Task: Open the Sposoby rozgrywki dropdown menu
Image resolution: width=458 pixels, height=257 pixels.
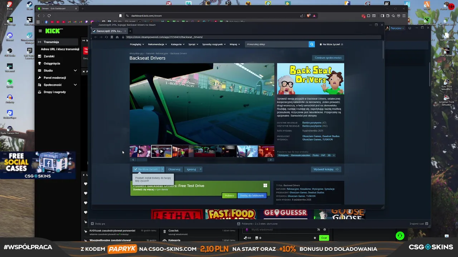Action: point(214,44)
